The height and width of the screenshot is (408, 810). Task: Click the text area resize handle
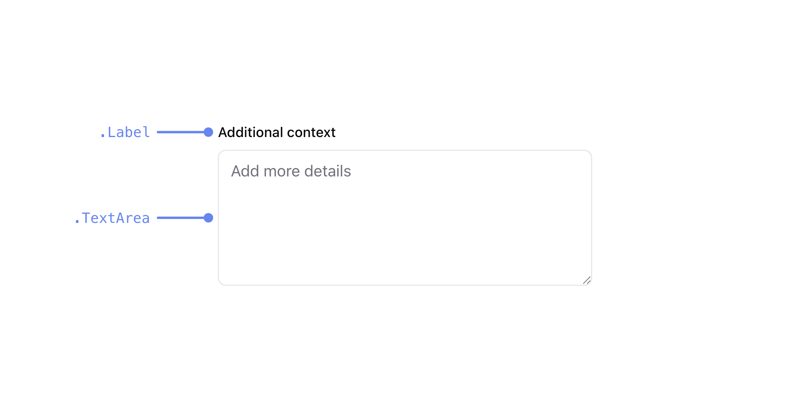[587, 280]
